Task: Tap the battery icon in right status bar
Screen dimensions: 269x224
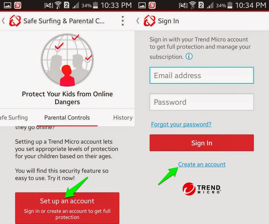Action: pos(230,5)
